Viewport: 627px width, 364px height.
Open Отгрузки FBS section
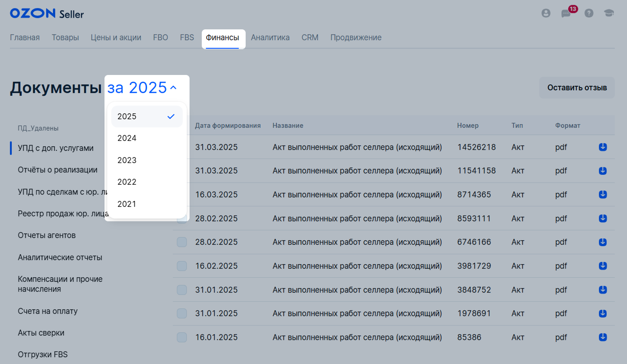[x=43, y=355]
